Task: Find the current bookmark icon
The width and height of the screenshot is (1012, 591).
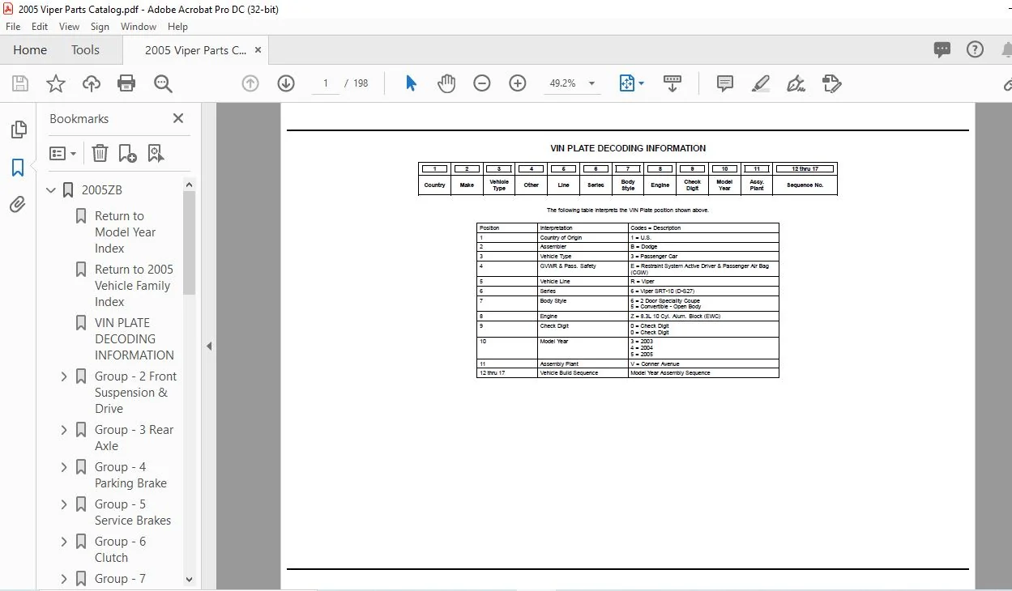Action: (156, 153)
